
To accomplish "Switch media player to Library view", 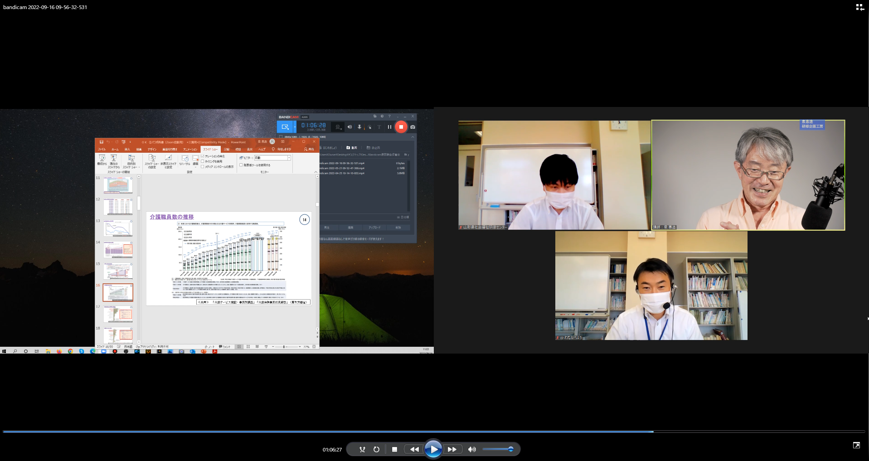I will (x=860, y=7).
